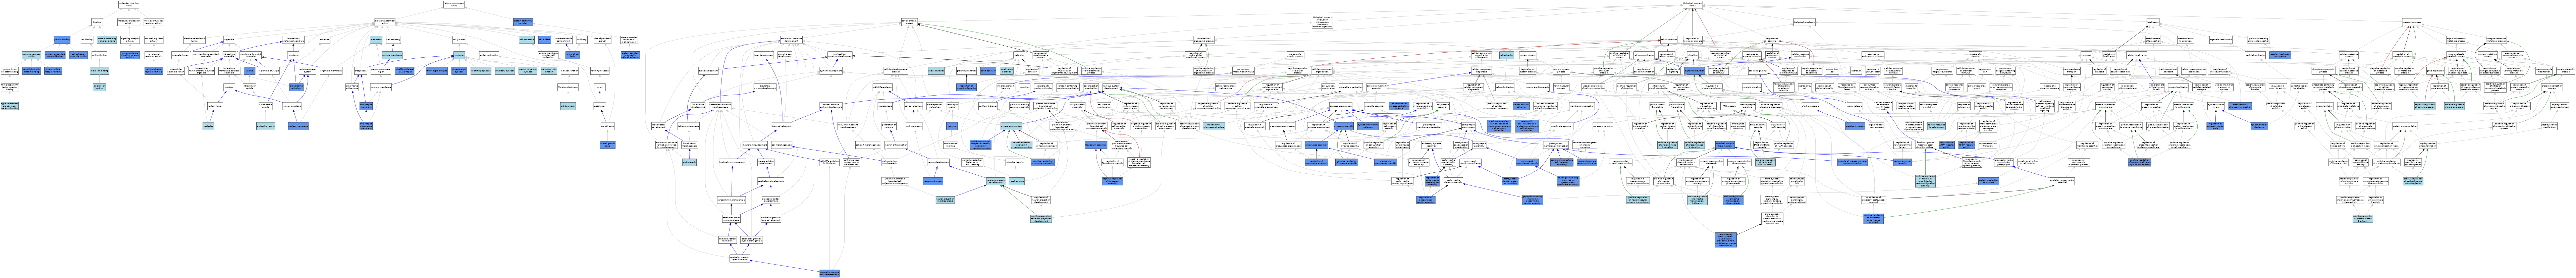This screenshot has width=2576, height=278.
Task: Click the 'metal ion binding' node
Action: [99, 71]
